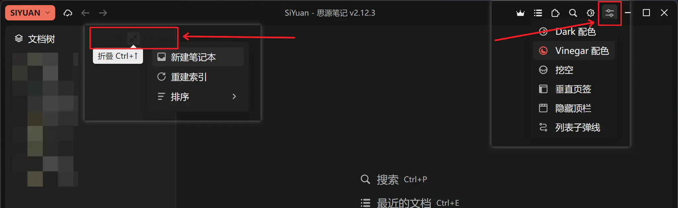This screenshot has width=678, height=208.
Task: Open the theme sliders settings icon
Action: pyautogui.click(x=609, y=13)
